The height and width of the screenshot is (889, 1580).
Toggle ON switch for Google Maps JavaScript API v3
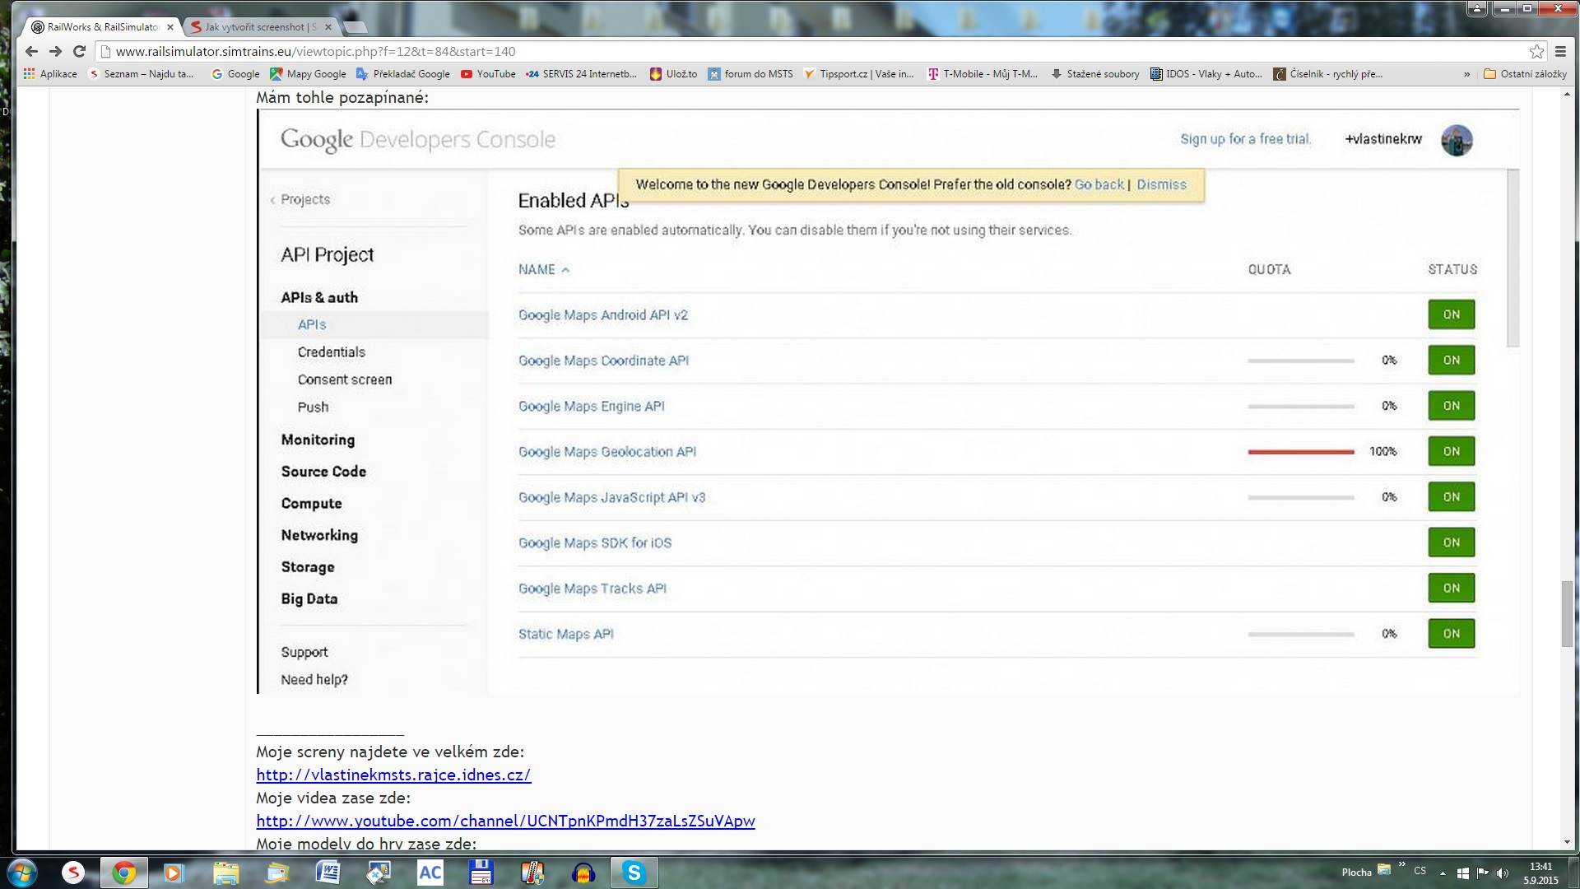pos(1452,497)
